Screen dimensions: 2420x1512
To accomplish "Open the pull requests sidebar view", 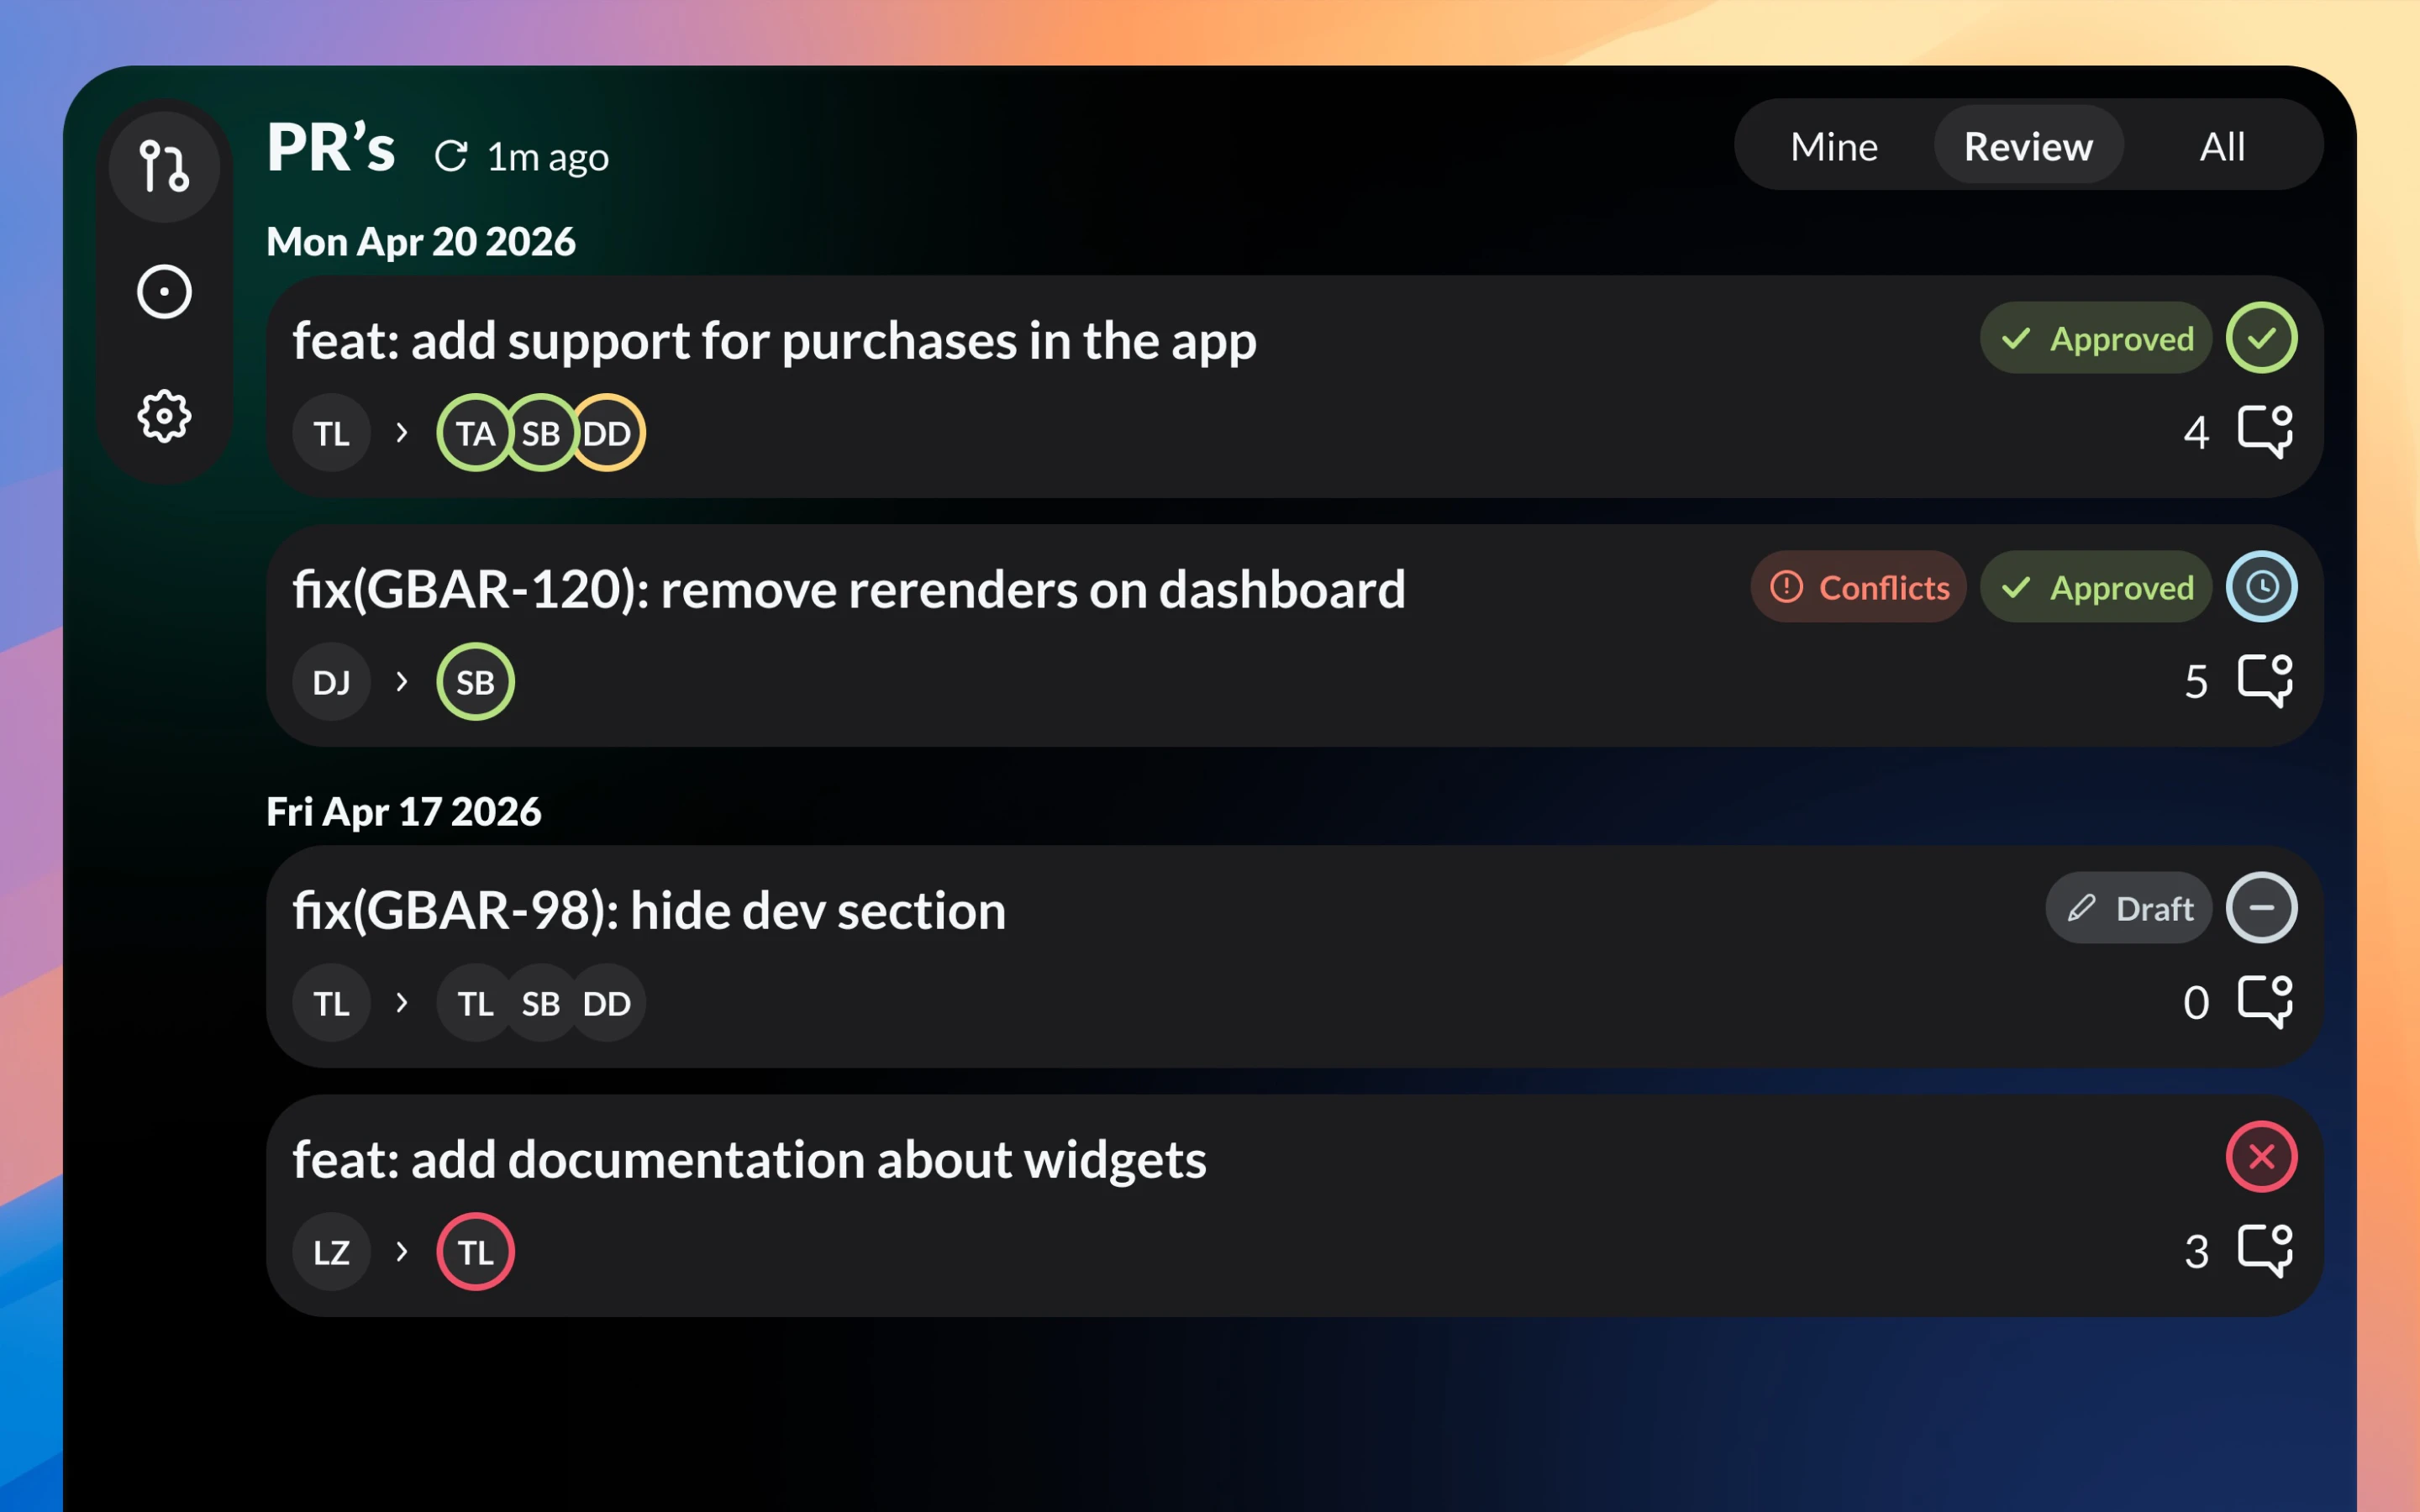I will pos(164,165).
